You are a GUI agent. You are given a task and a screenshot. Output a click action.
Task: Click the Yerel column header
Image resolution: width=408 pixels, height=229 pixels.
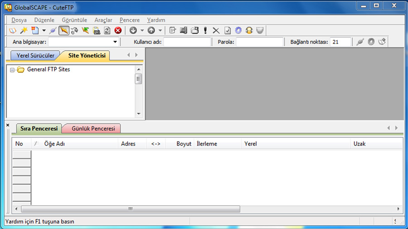pos(296,144)
